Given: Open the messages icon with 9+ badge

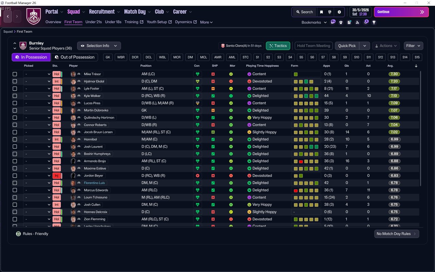Looking at the screenshot, I should [333, 22].
